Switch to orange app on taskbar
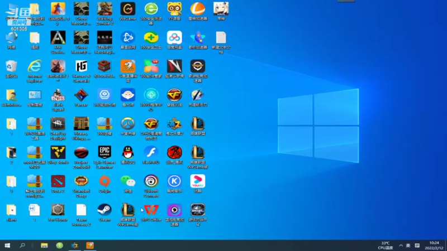The height and width of the screenshot is (251, 447). [90, 245]
